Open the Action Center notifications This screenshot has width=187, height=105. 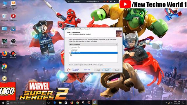point(183,103)
